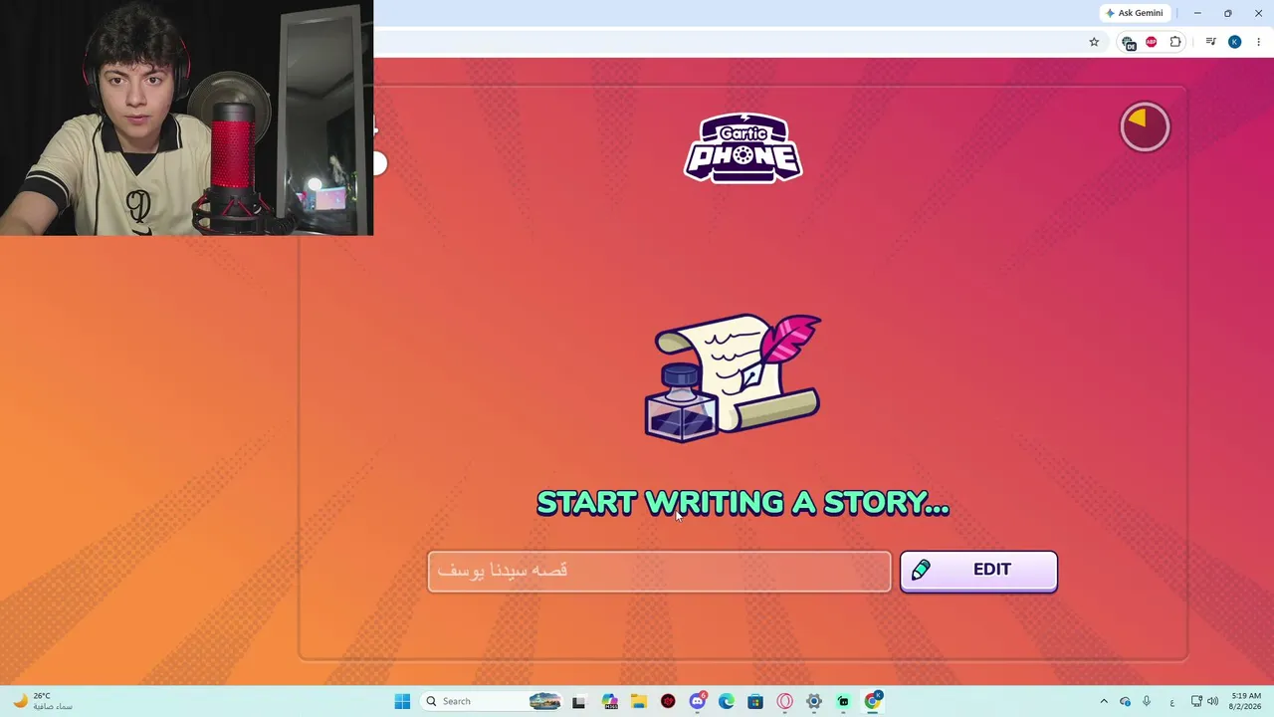Open the Ask Gemini button

1134,13
